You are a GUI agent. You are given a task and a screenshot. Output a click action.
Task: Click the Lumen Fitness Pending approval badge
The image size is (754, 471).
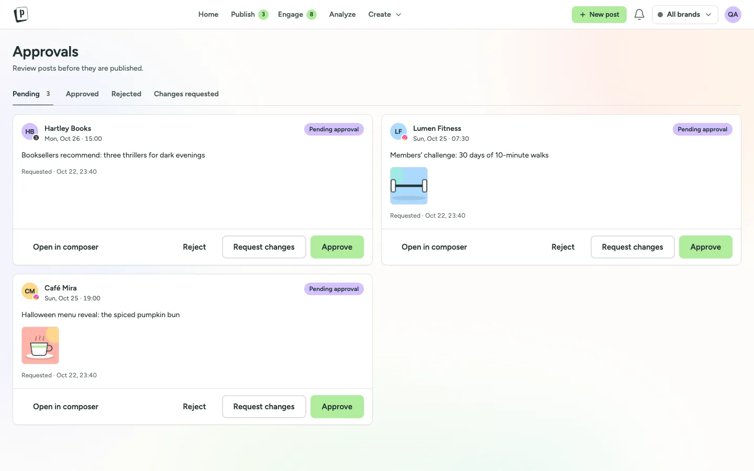point(703,129)
